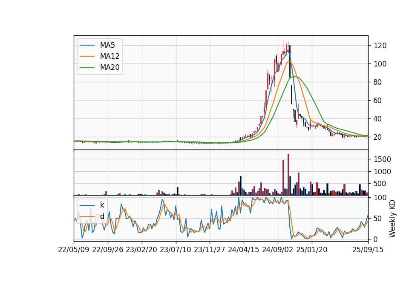Click the Weekly KD axis label
This screenshot has width=409, height=294.
[x=392, y=219]
